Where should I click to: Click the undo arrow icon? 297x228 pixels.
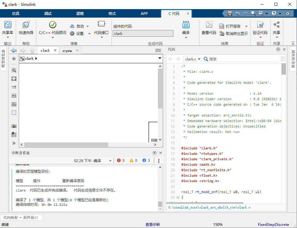pos(238,13)
